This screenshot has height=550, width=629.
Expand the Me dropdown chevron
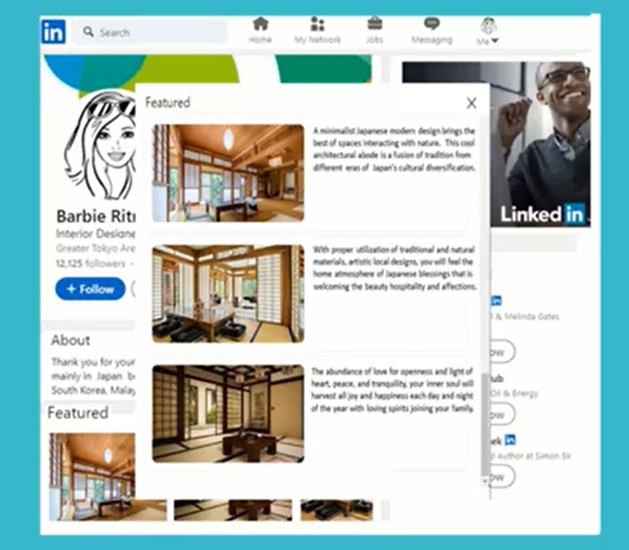(x=494, y=41)
